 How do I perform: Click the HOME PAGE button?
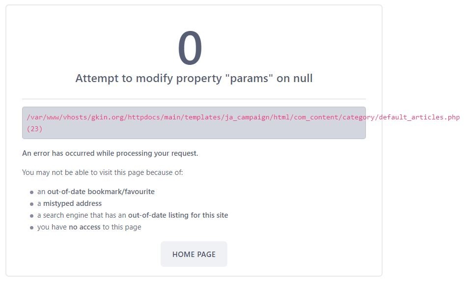coord(193,254)
